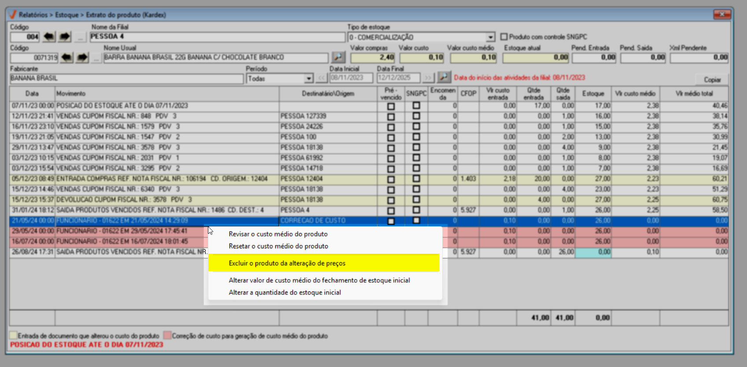
Task: Enable 'Produto com controle SNGPC' checkbox
Action: tap(504, 37)
